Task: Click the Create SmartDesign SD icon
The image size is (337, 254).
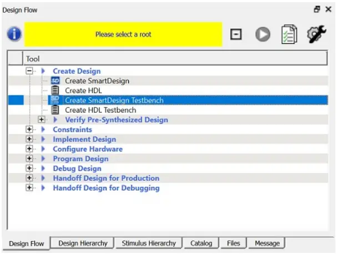Action: point(55,81)
